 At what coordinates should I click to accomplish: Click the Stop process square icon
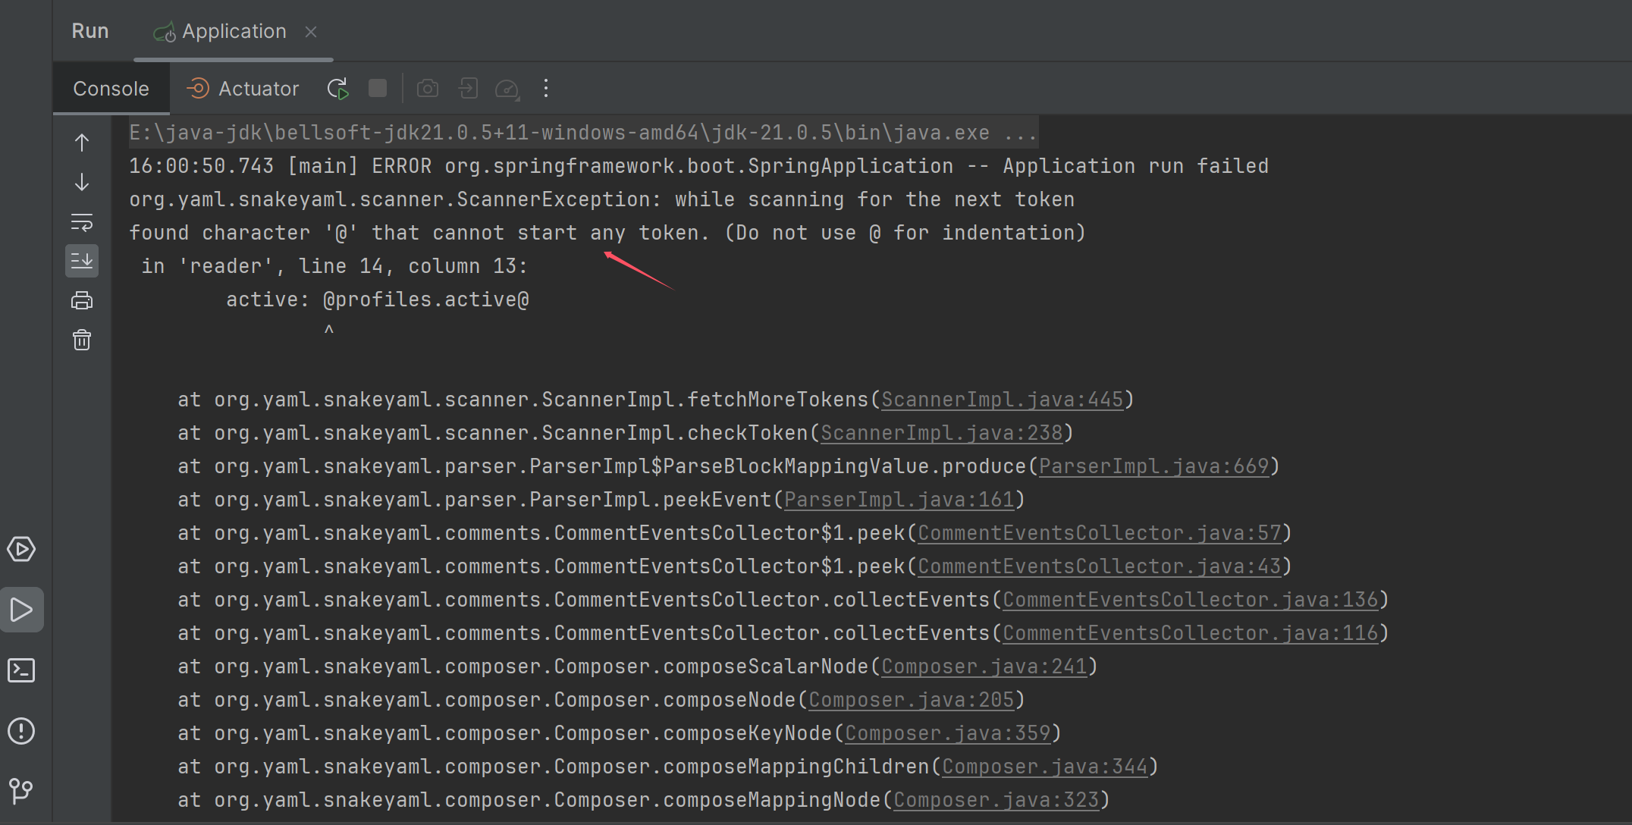click(378, 88)
